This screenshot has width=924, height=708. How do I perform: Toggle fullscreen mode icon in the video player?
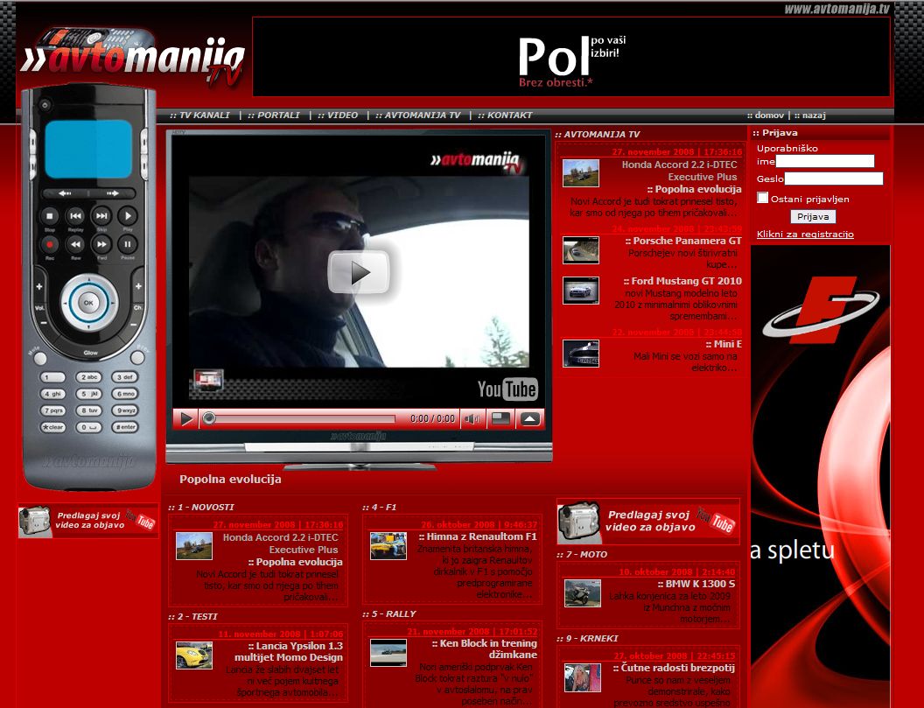(x=500, y=419)
